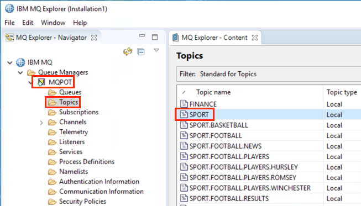This screenshot has height=206, width=361.
Task: Select the SPORT topic row
Action: pos(269,114)
